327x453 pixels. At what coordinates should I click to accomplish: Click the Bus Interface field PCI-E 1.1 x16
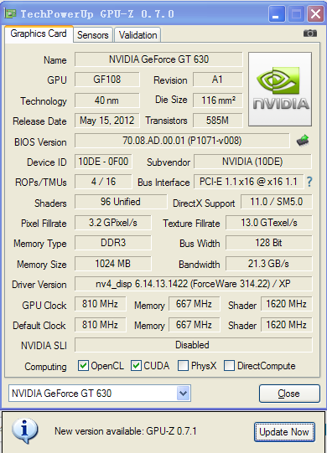(248, 182)
